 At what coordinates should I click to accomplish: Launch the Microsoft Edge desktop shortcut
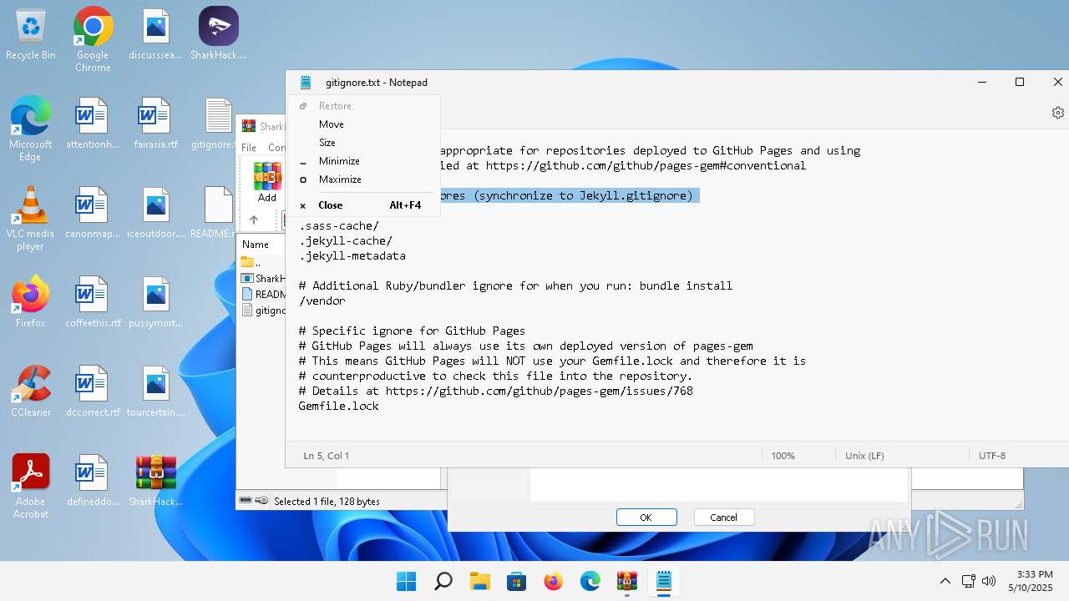[x=31, y=129]
